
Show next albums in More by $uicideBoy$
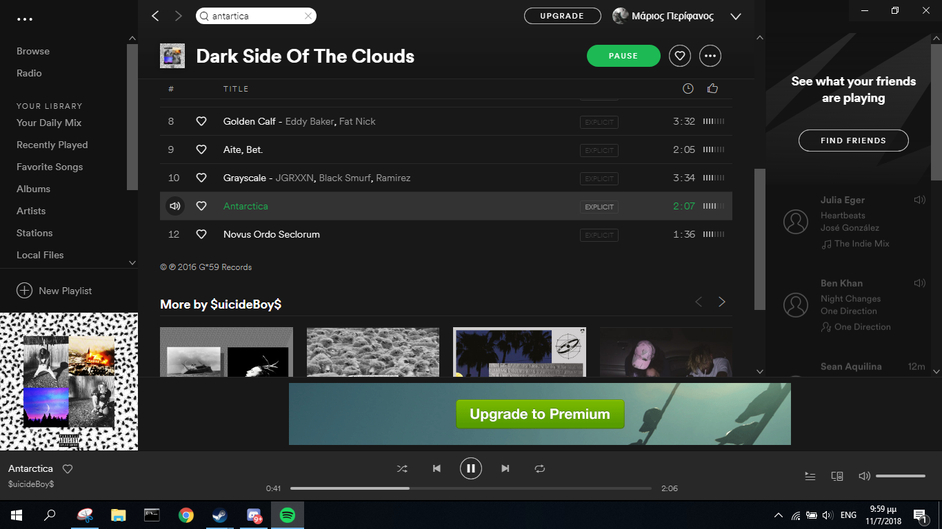722,302
